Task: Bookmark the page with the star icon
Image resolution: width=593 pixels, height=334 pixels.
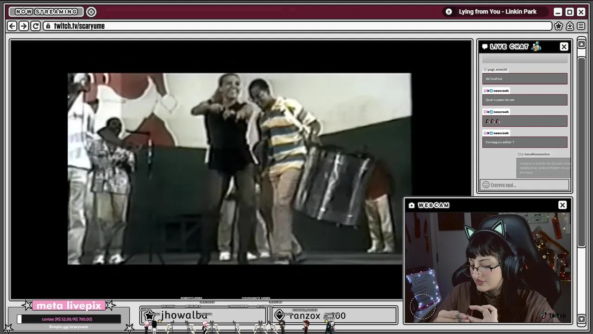Action: point(559,26)
